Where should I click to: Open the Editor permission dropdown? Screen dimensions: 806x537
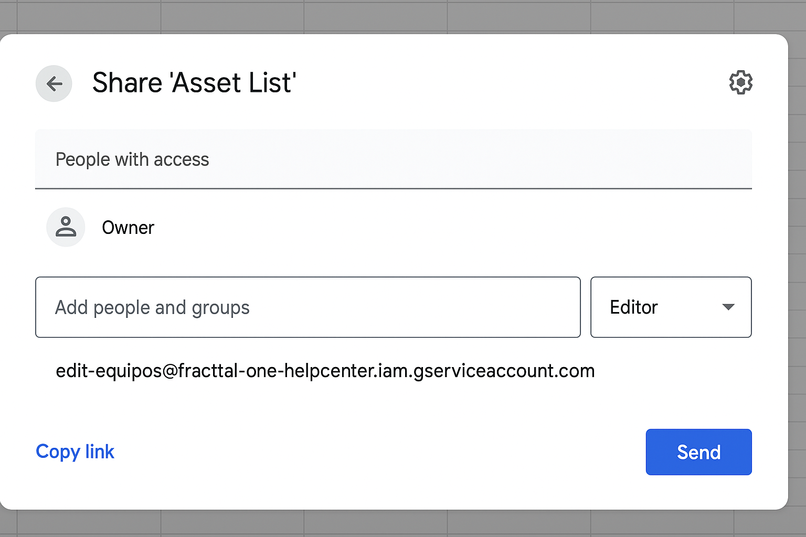click(671, 307)
